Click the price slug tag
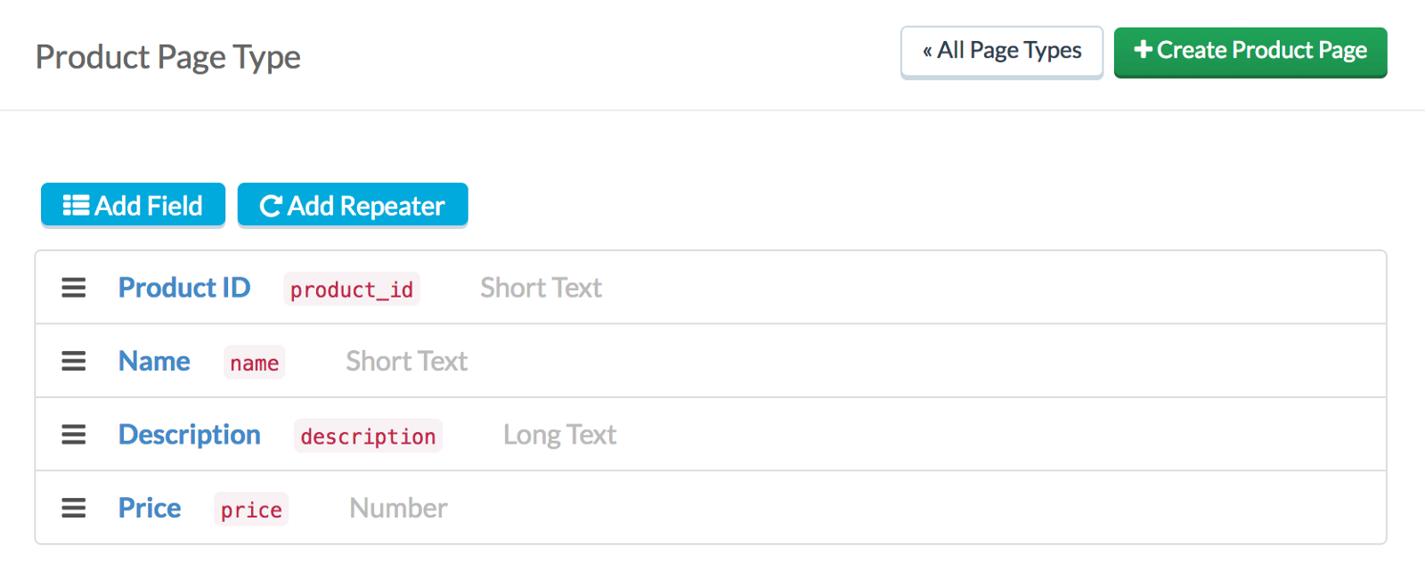This screenshot has height=579, width=1425. [x=251, y=510]
